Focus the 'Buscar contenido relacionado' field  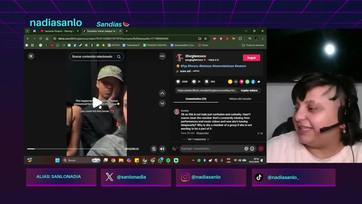coord(92,56)
